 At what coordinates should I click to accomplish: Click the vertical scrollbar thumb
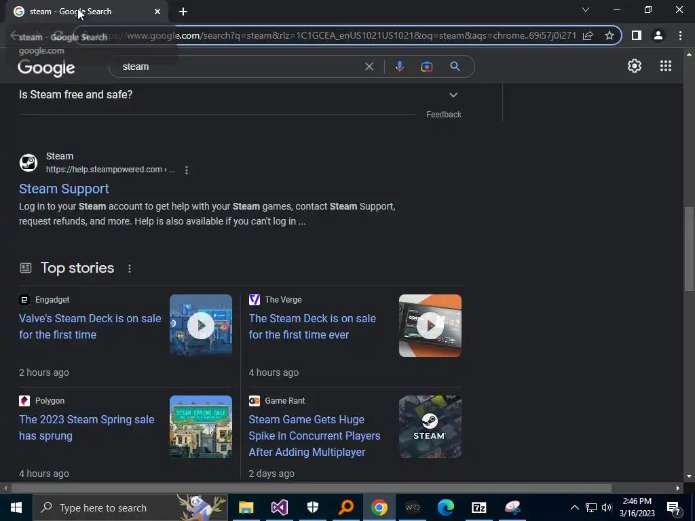point(688,249)
